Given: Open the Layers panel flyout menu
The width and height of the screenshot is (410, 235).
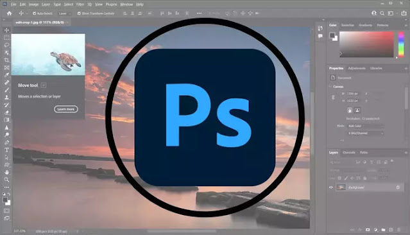Looking at the screenshot, I should coord(406,153).
